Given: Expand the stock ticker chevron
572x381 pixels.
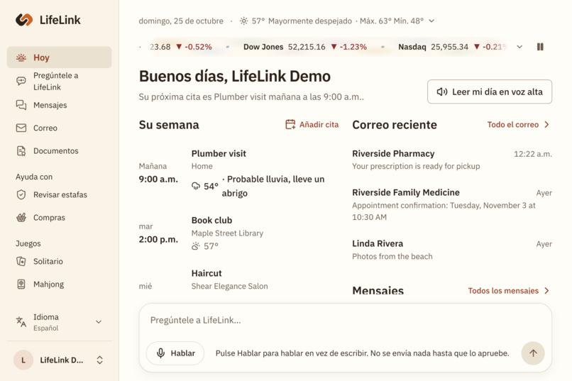Looking at the screenshot, I should [x=519, y=47].
